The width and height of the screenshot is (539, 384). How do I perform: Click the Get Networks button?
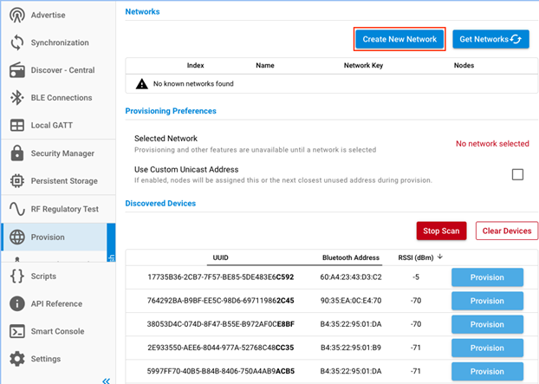pos(490,39)
